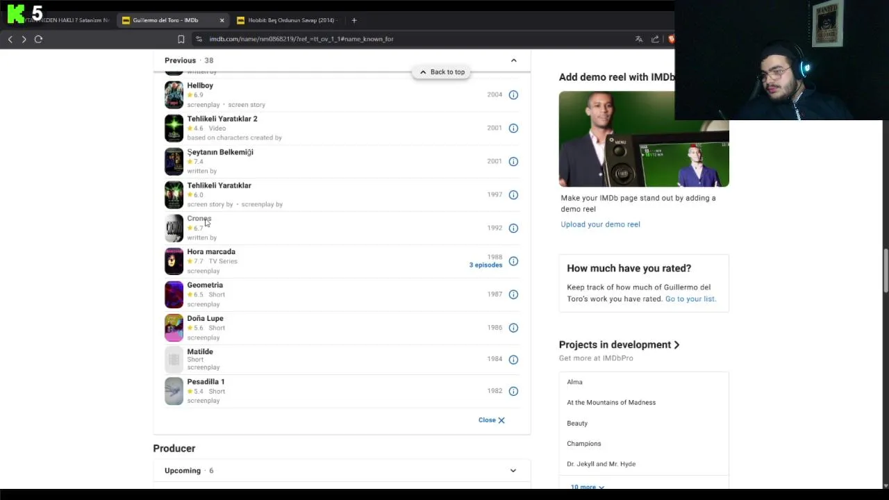Go back in the browser
The width and height of the screenshot is (889, 500).
point(10,39)
